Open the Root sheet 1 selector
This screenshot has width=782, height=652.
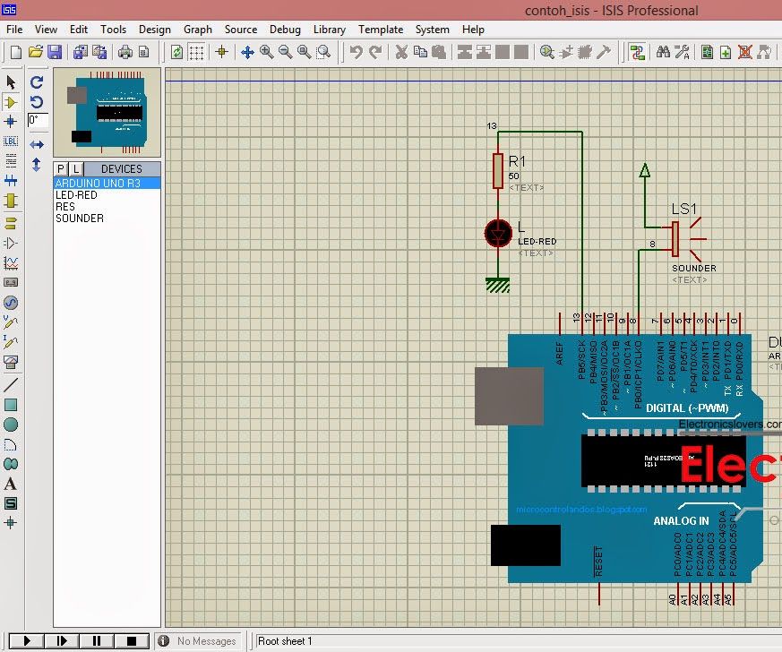point(296,640)
